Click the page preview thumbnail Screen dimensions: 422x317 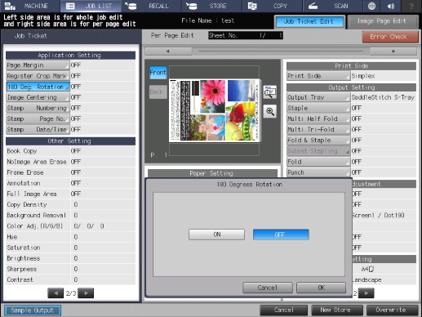[214, 110]
